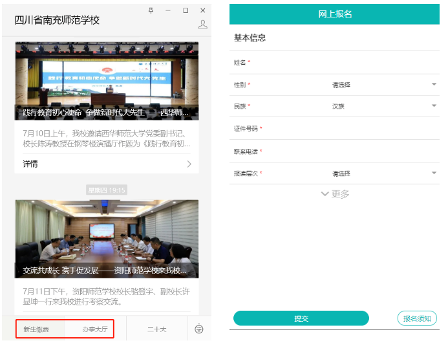Open the 办事大厅 menu item
The width and height of the screenshot is (448, 345).
pos(92,329)
